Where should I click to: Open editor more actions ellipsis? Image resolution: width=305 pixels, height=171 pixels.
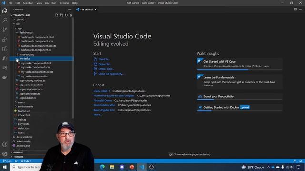tap(301, 9)
